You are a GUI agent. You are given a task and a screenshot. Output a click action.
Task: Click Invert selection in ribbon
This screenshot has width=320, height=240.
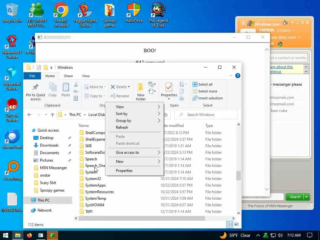click(x=207, y=98)
